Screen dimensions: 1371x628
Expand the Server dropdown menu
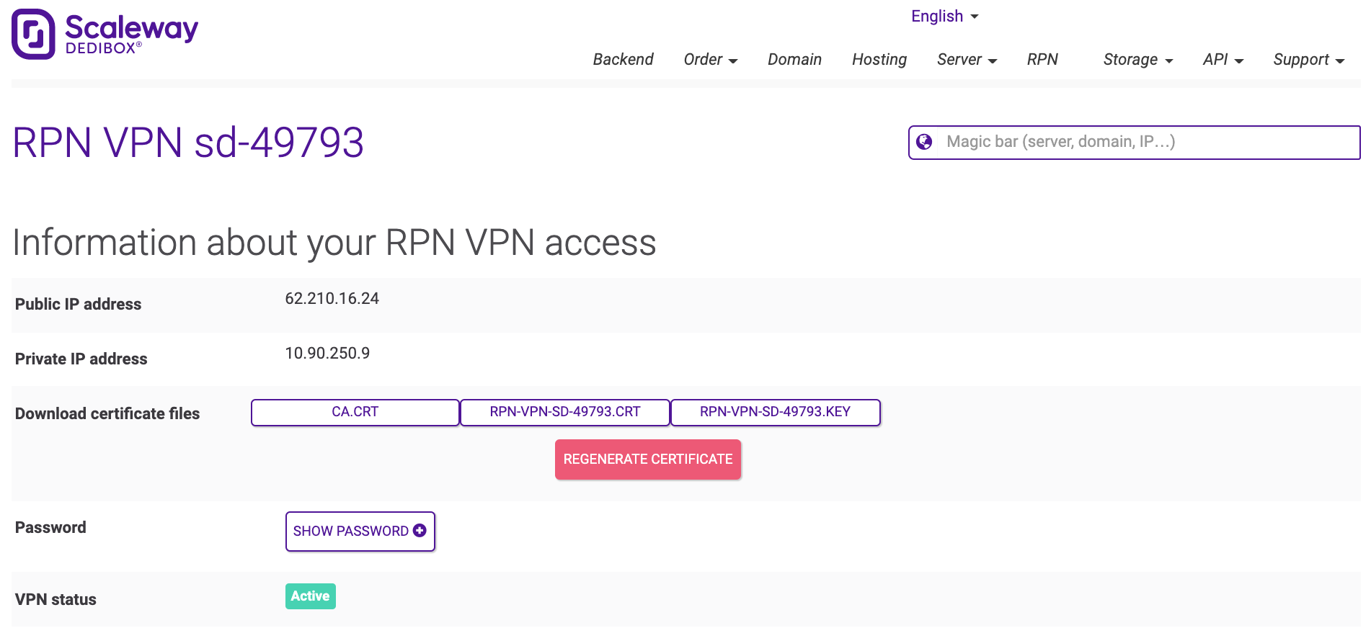coord(967,60)
